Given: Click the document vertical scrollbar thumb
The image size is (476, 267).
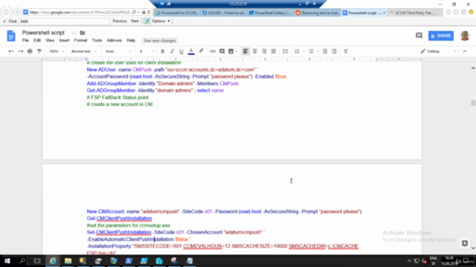Looking at the screenshot, I should (x=473, y=103).
